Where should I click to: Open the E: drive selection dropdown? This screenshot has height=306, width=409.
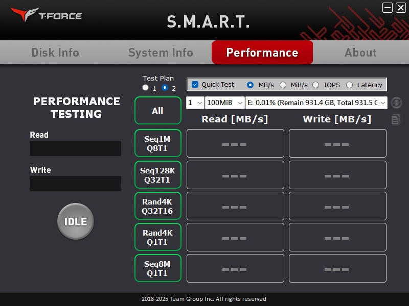coord(316,103)
